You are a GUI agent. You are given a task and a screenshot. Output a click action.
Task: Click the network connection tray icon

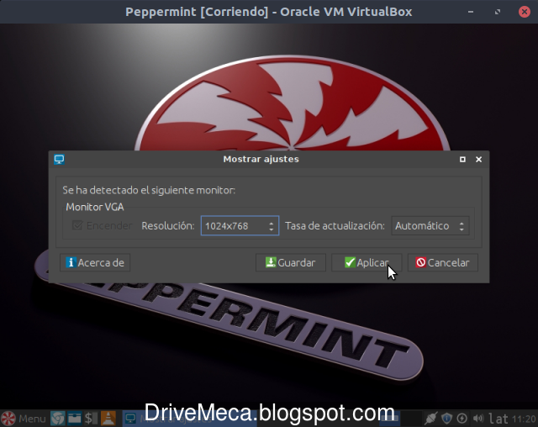pos(430,419)
